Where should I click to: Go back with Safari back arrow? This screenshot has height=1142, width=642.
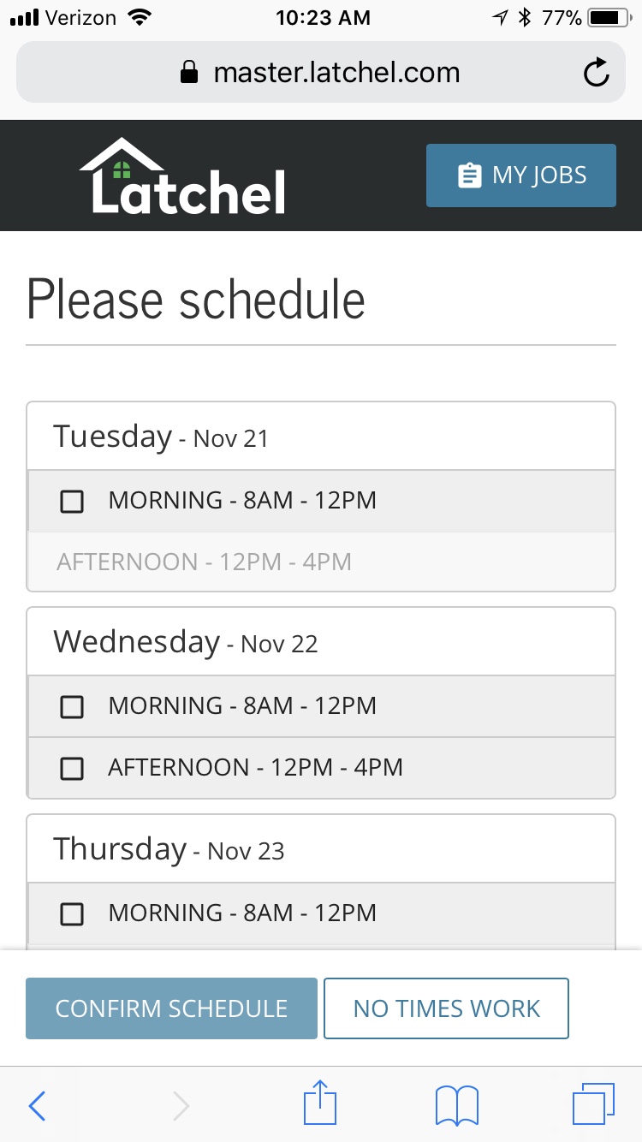pyautogui.click(x=37, y=1106)
